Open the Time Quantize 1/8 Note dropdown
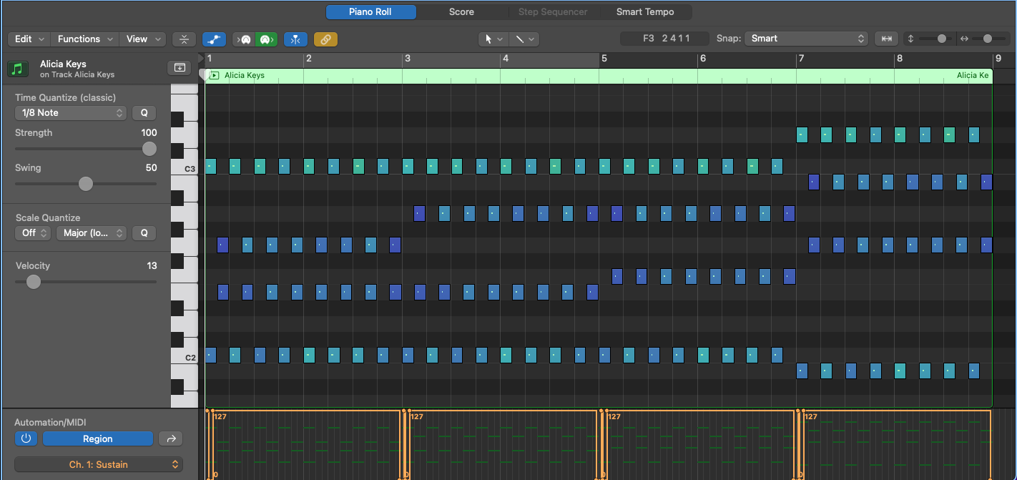 coord(70,113)
